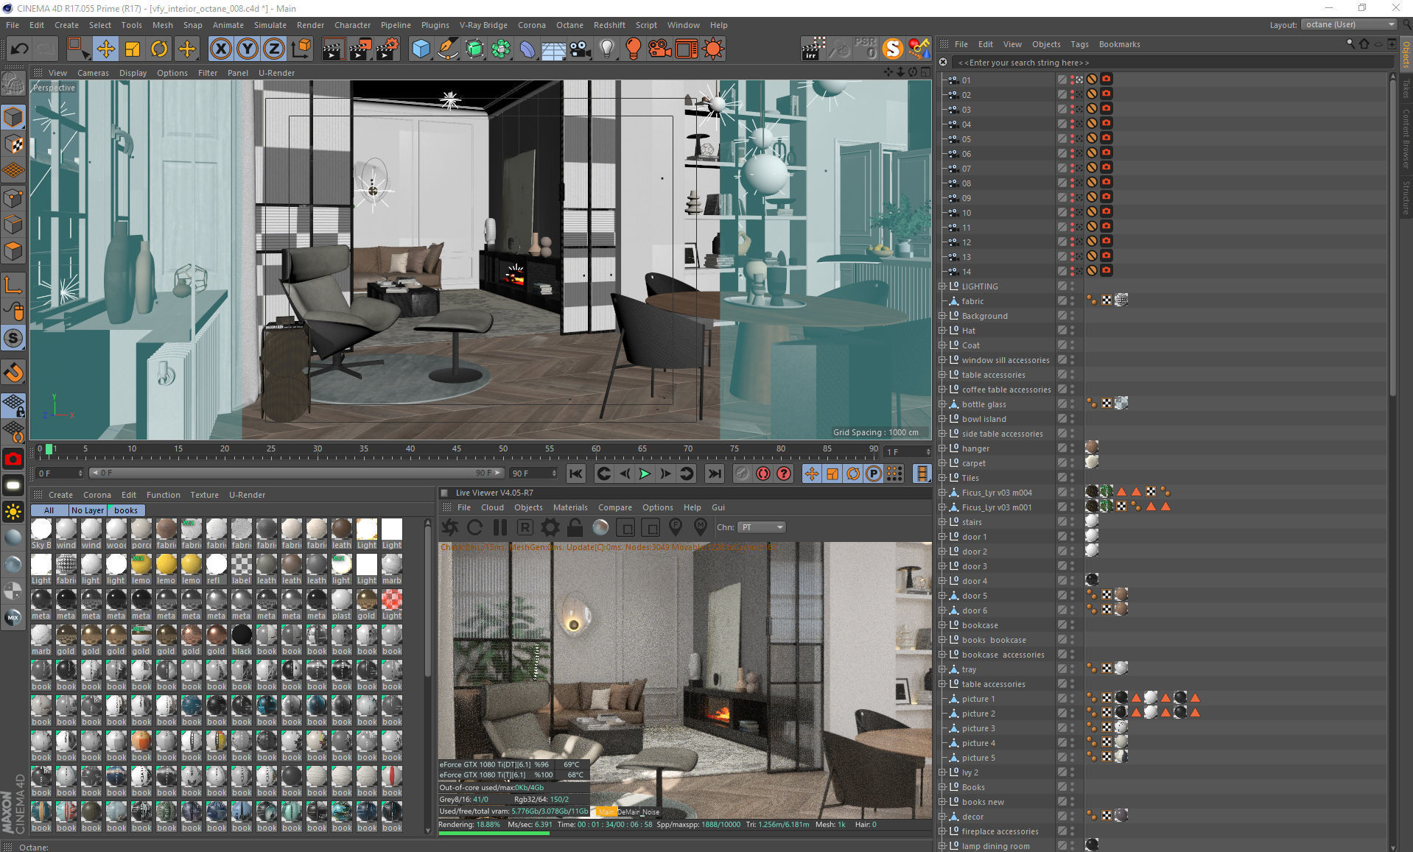Expand the coffee table accessories group

coord(942,390)
